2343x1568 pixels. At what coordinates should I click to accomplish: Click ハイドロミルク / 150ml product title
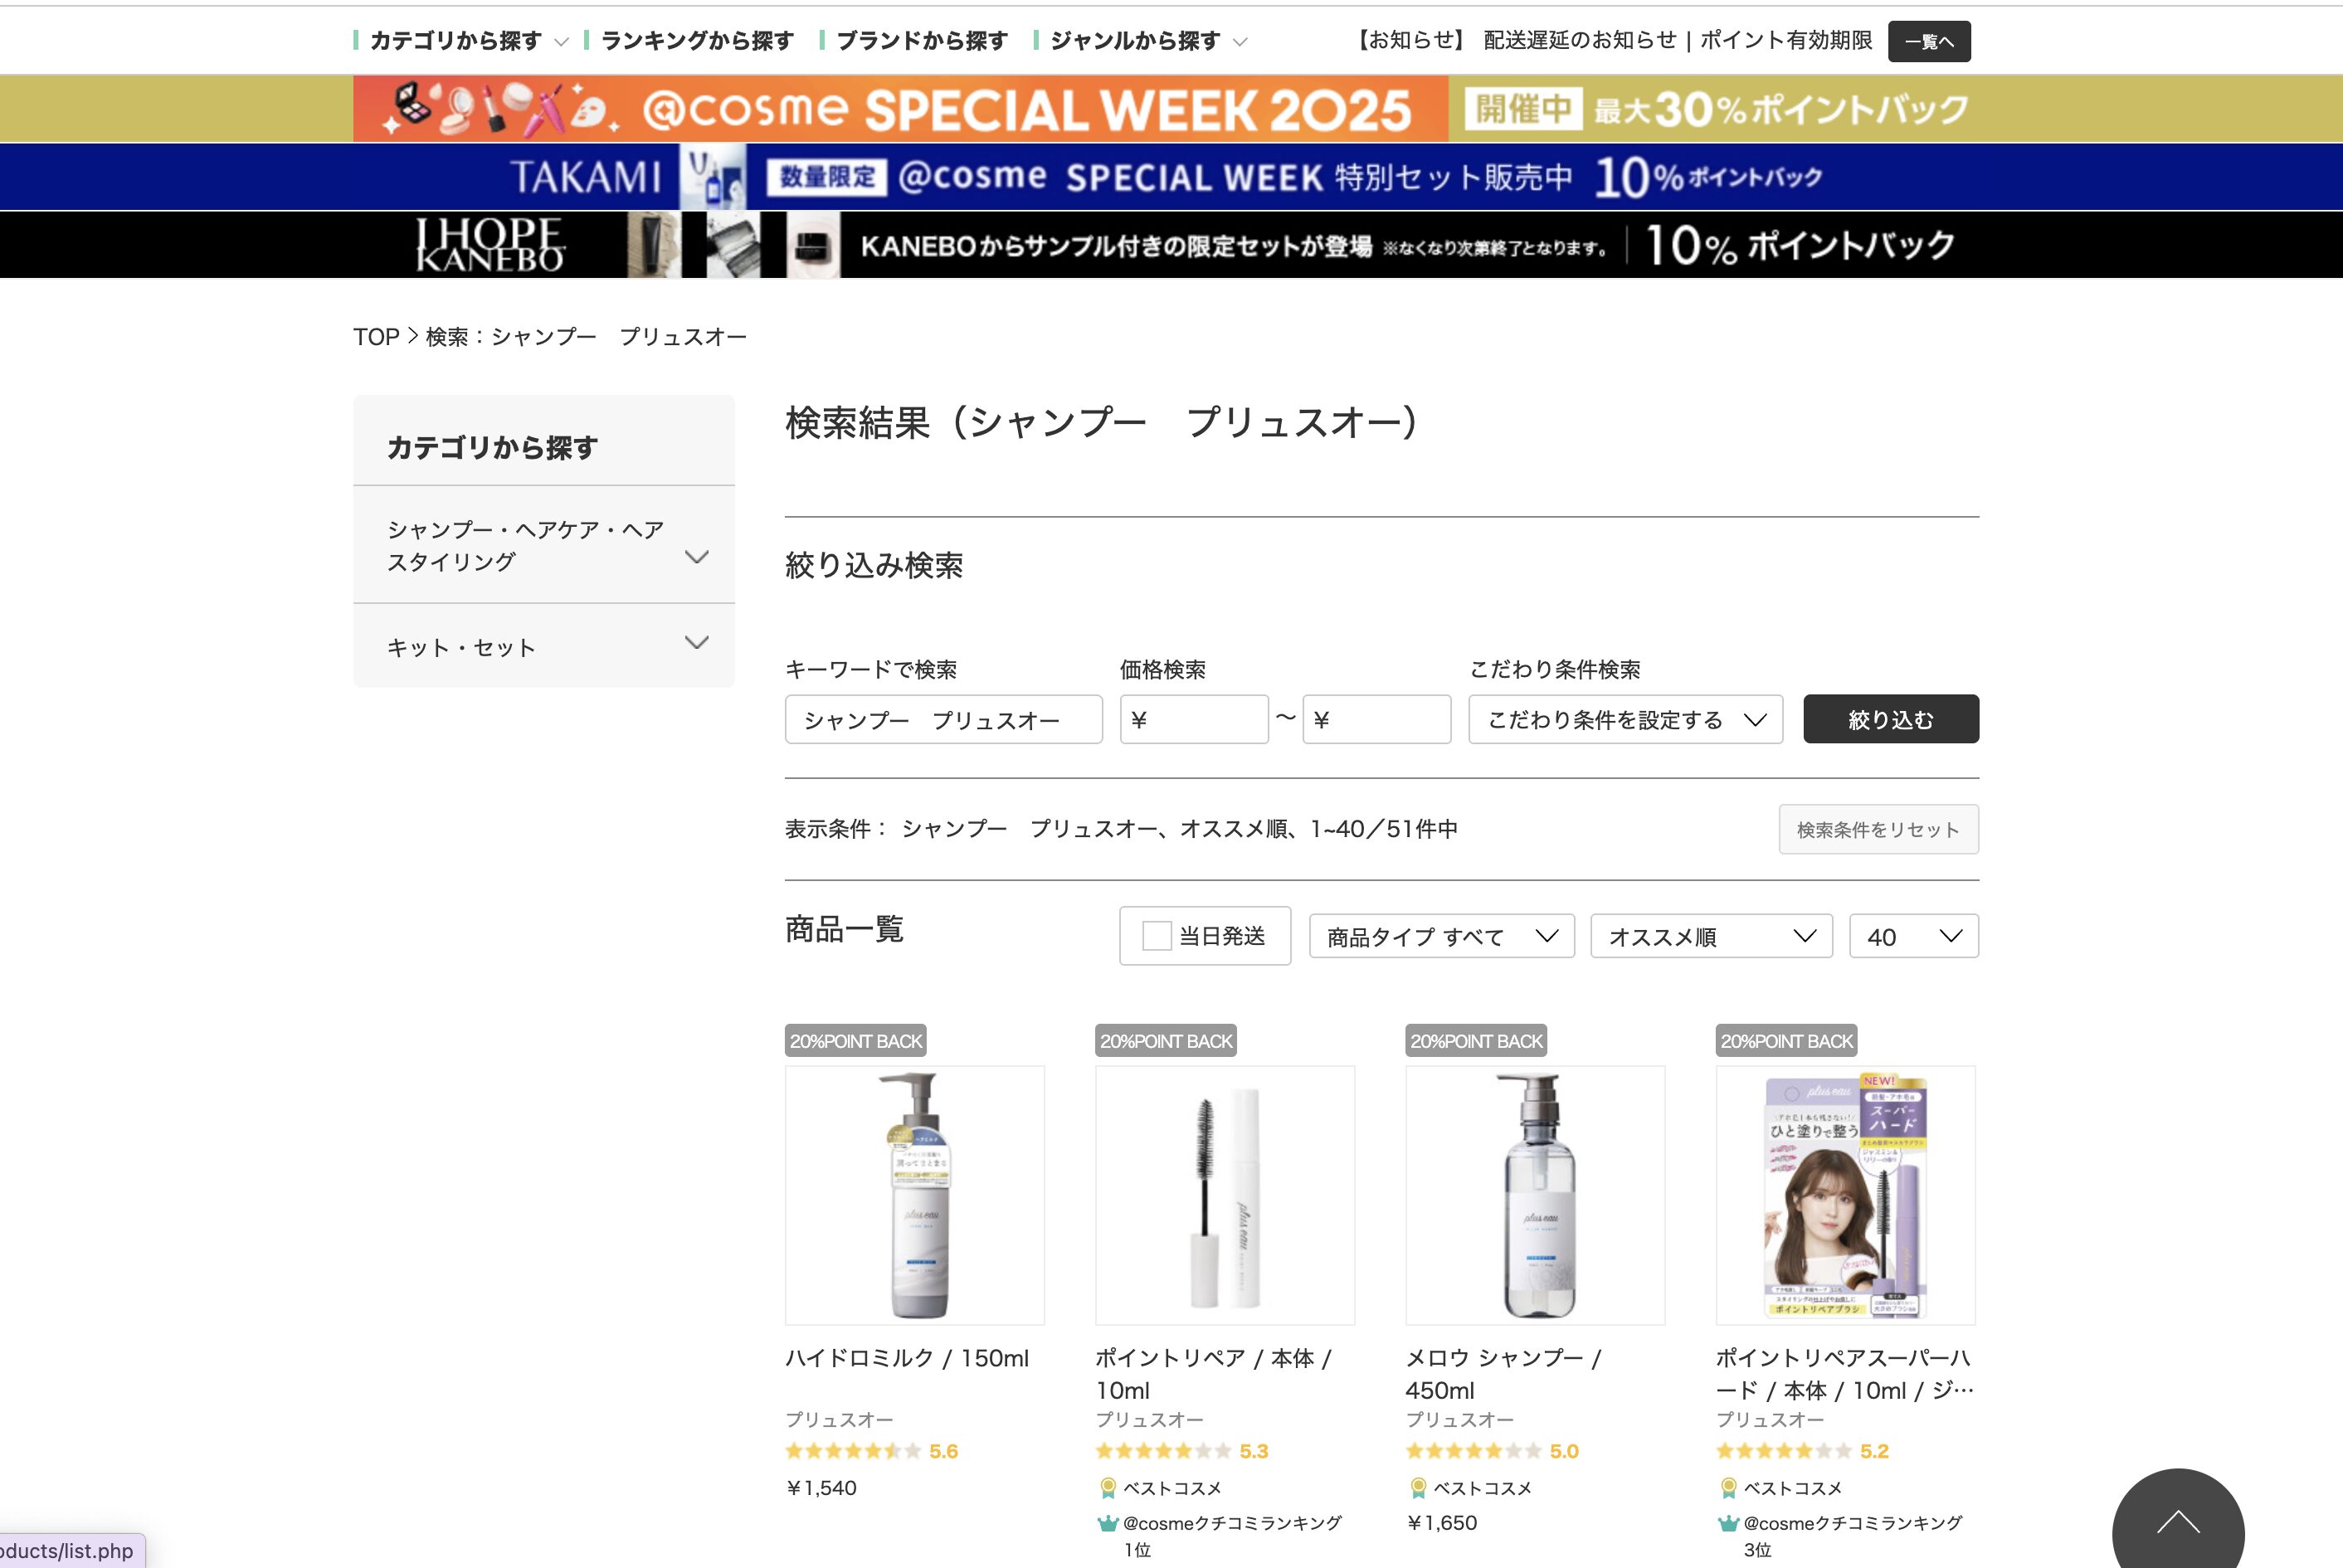click(907, 1358)
